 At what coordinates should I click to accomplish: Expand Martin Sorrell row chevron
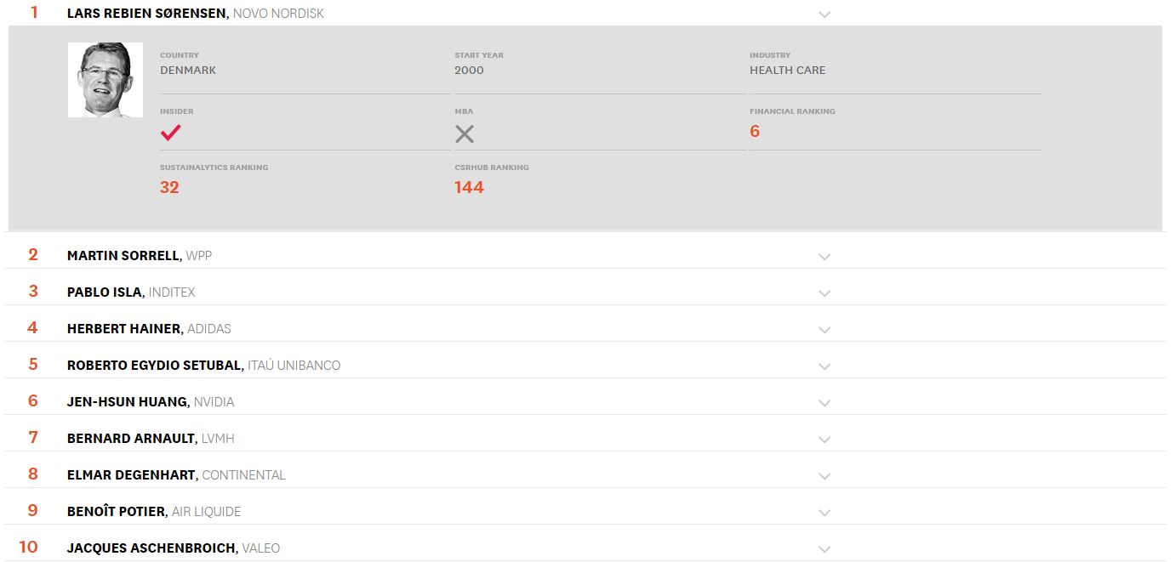[824, 257]
